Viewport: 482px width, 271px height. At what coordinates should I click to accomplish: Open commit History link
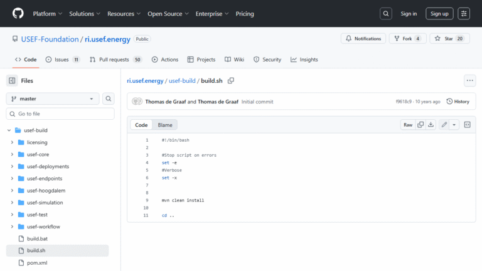click(x=458, y=101)
